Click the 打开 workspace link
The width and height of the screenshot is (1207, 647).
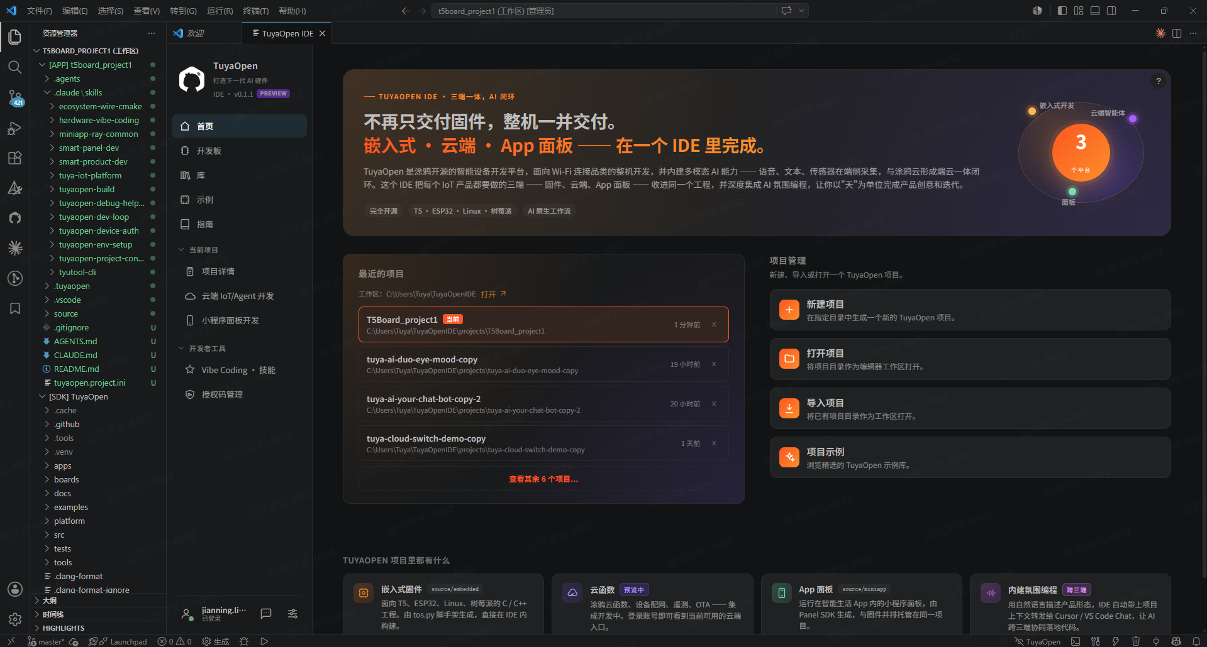pyautogui.click(x=493, y=294)
